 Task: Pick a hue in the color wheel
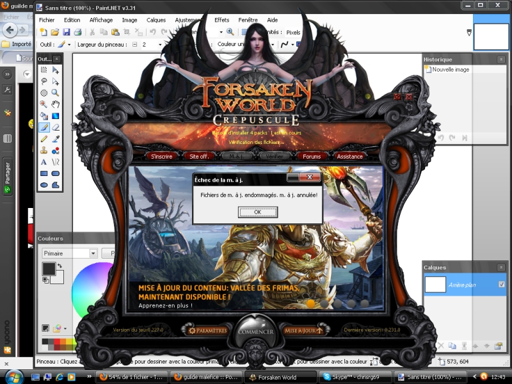point(92,291)
